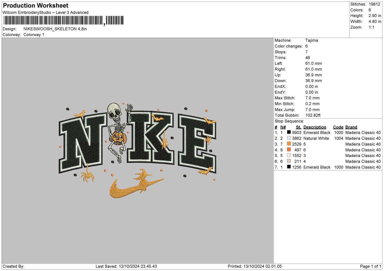The width and height of the screenshot is (384, 271).
Task: Click the Height value 2.90 in
Action: (x=375, y=16)
